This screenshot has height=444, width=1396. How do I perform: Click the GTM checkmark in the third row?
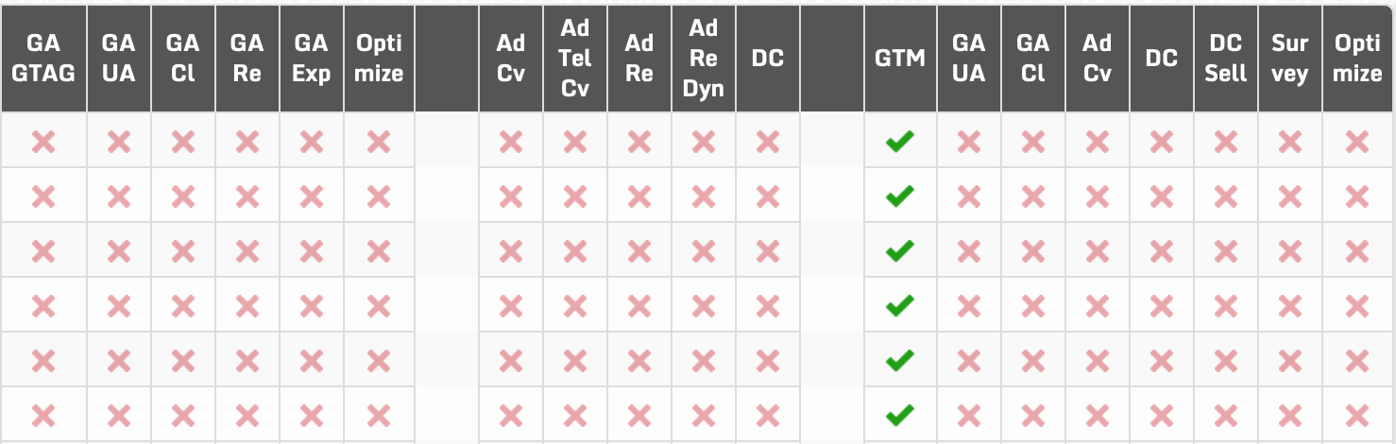tap(899, 251)
